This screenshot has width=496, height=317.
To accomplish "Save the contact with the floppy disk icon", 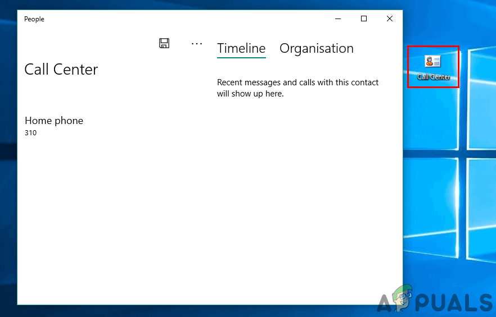I will [x=164, y=43].
